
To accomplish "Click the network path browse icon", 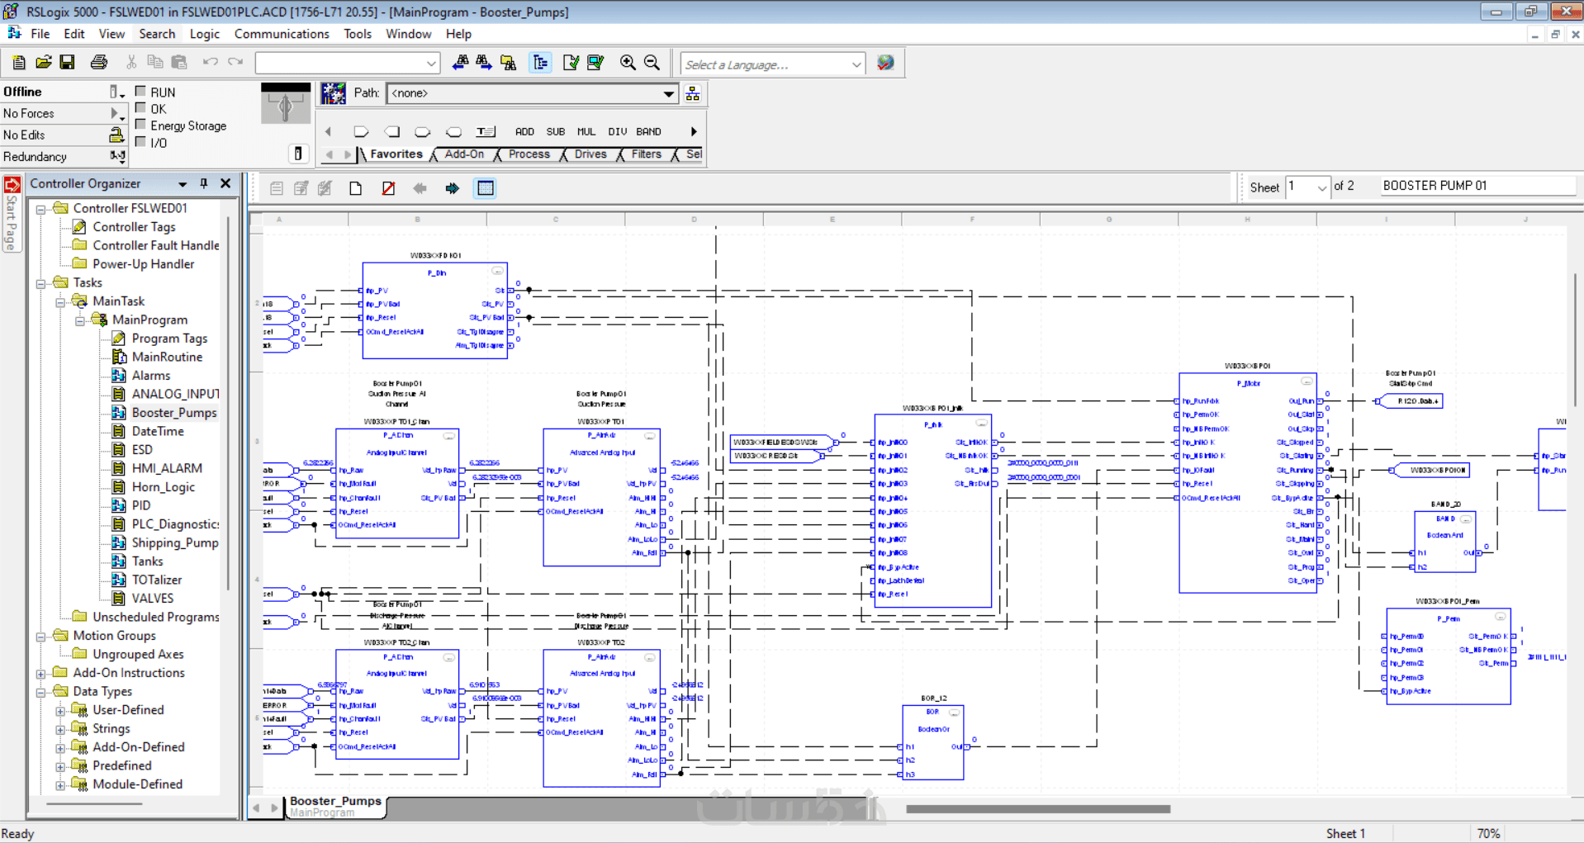I will click(693, 94).
